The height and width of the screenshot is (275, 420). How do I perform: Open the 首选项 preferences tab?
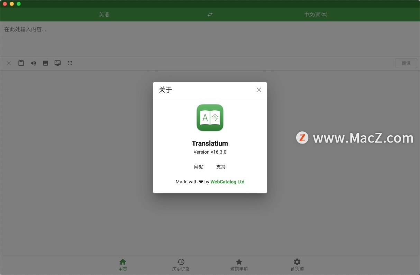coord(297,265)
